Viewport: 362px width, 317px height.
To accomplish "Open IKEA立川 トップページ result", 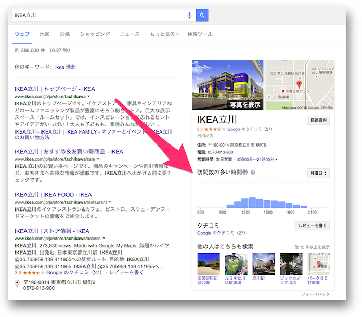I will tap(55, 89).
